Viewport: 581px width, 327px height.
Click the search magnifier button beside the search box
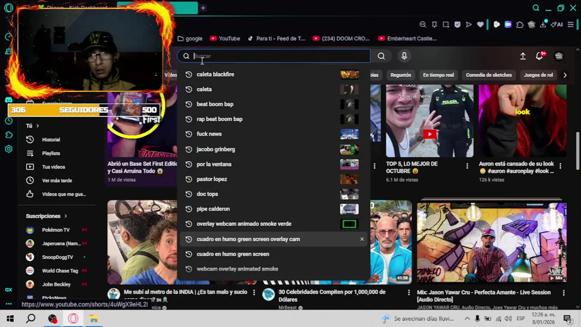point(381,56)
